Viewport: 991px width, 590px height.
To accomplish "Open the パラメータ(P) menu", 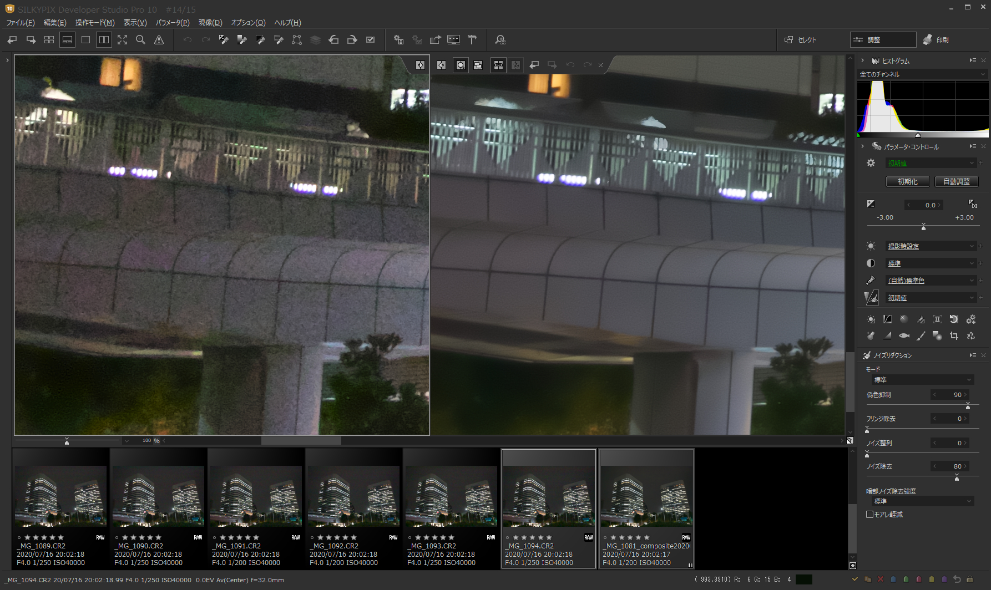I will [x=173, y=23].
